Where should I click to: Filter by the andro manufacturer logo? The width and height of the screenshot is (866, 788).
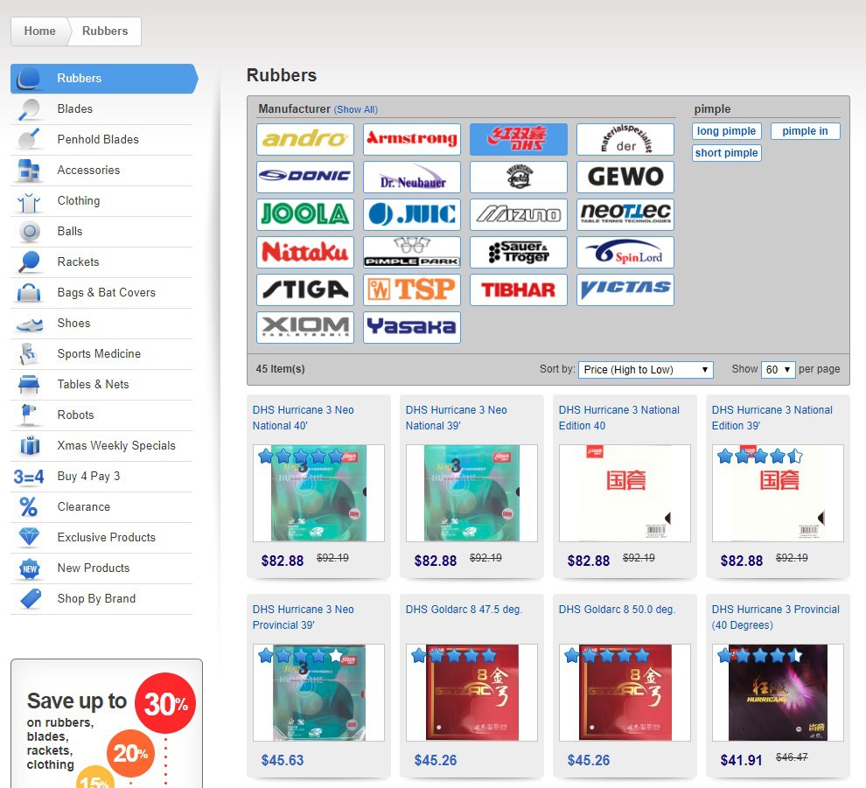tap(305, 139)
